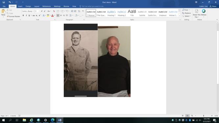
Task: Expand the Styles gallery More arrow
Action: [180, 16]
